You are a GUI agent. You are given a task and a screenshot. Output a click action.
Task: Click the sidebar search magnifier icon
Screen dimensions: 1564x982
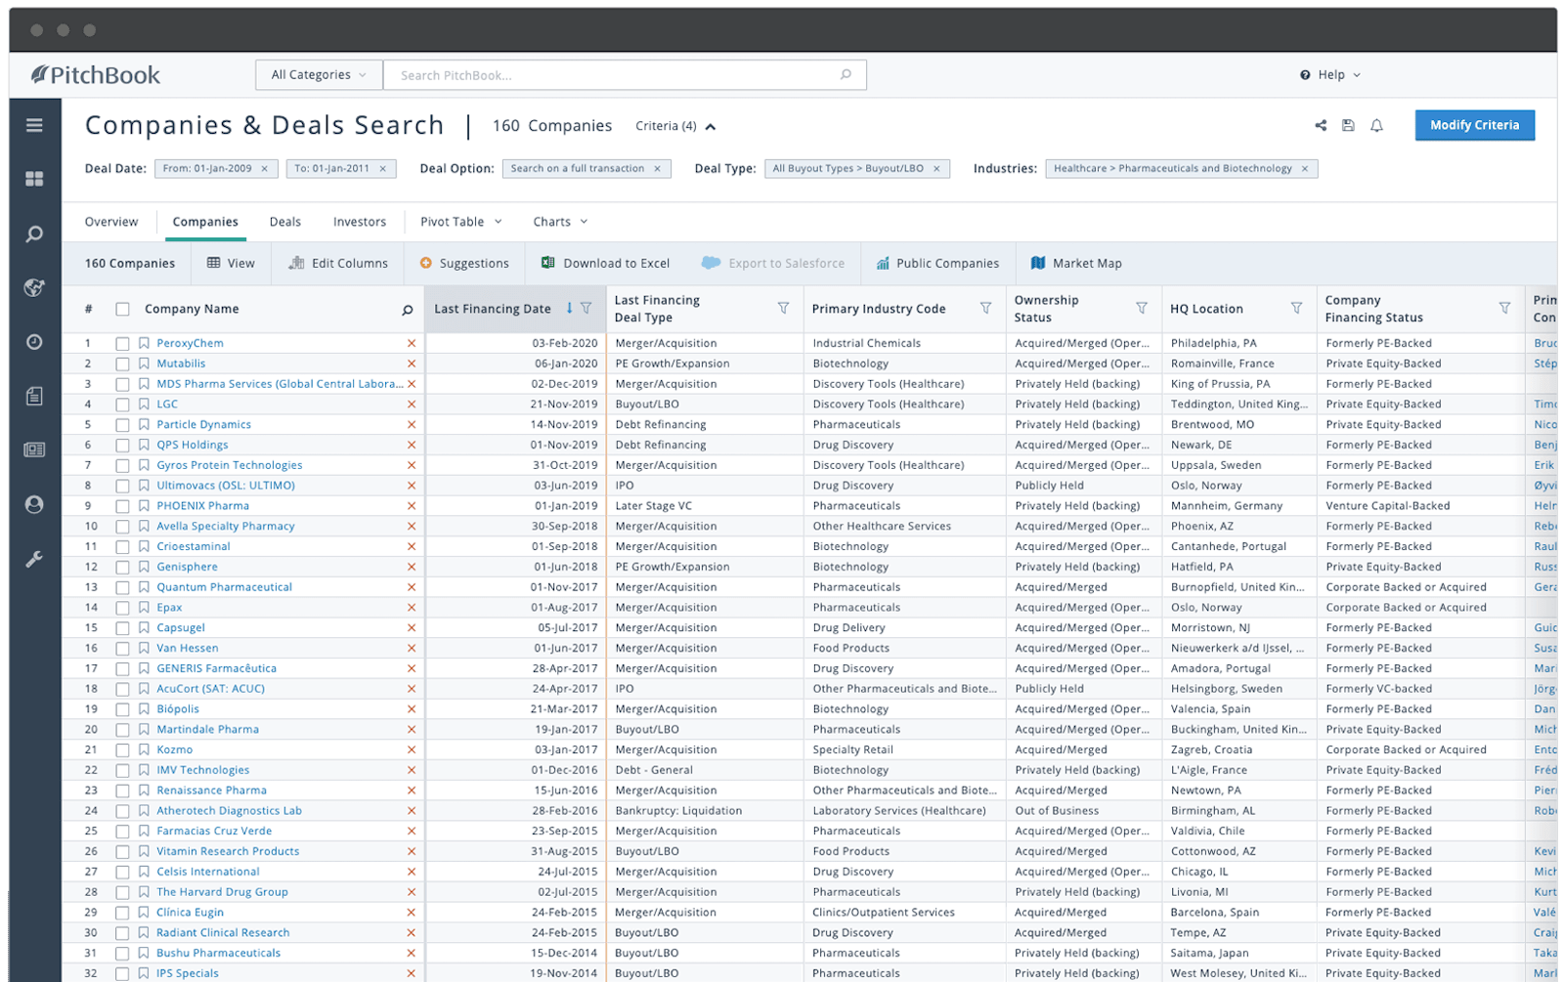click(34, 235)
